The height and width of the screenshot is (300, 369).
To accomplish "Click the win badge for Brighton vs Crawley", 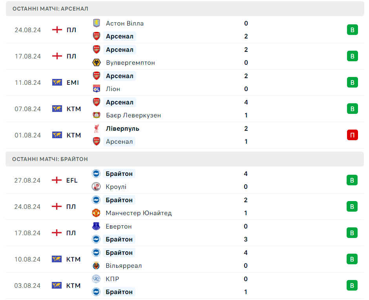I will [x=352, y=180].
